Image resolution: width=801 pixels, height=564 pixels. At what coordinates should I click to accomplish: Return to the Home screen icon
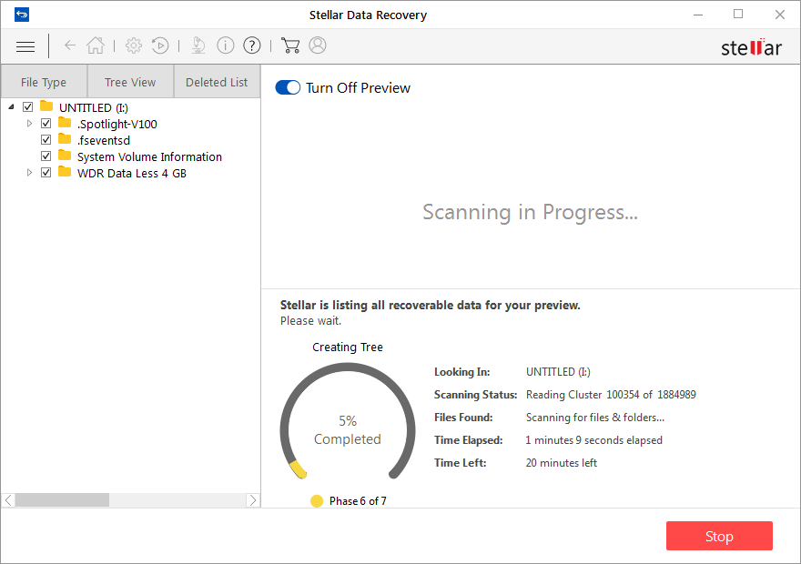[96, 45]
